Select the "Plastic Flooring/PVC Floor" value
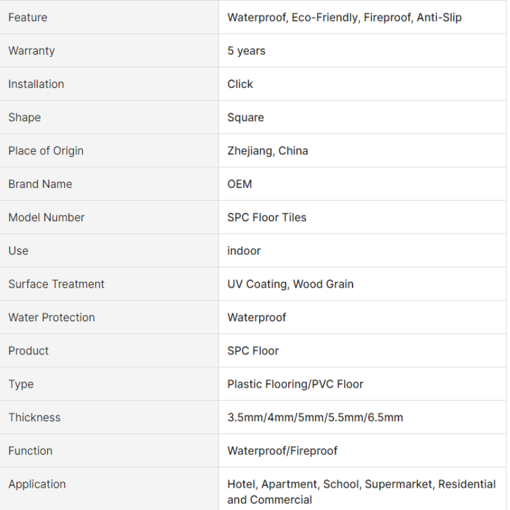510x510 pixels. (x=295, y=384)
